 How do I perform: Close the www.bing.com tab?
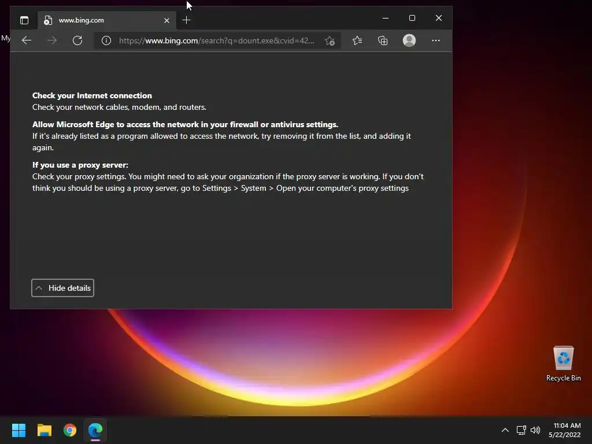(x=166, y=20)
